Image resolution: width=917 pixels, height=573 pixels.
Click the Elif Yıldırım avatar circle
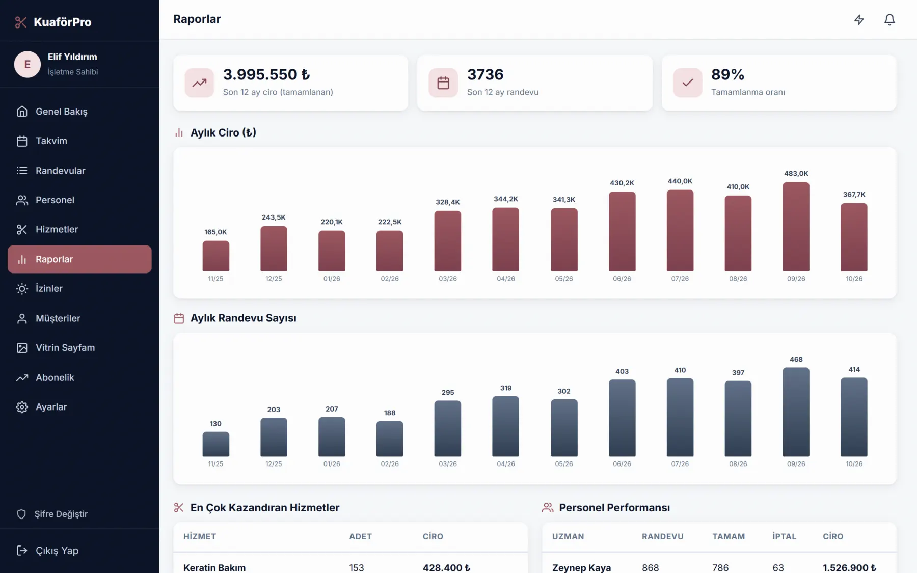[x=28, y=64]
